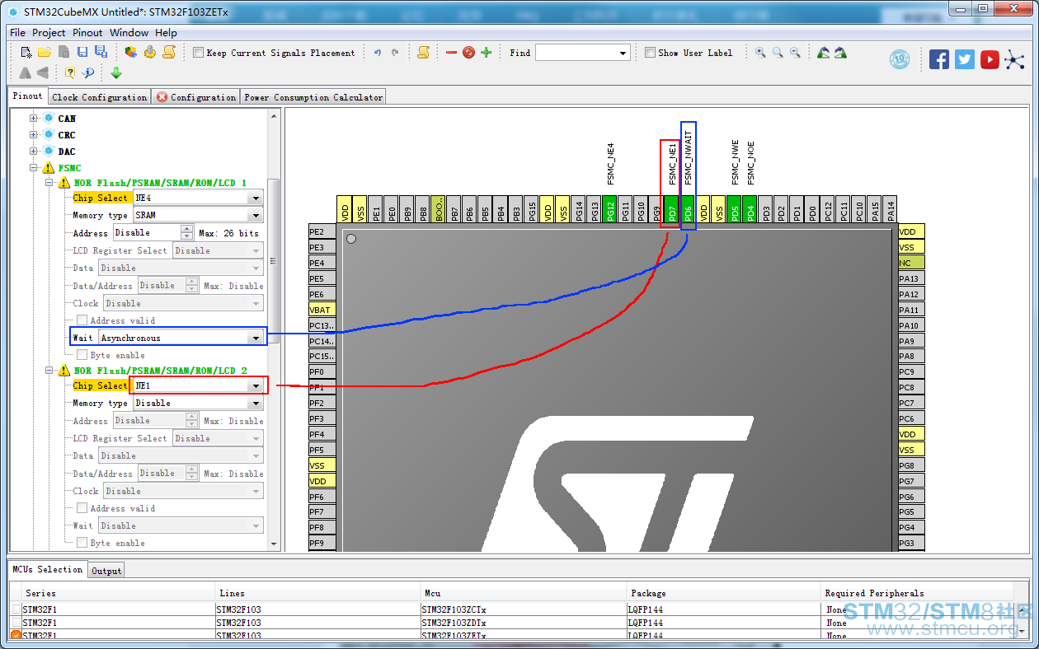Click the Redo arrow icon
Screen dimensions: 1039x649
pyautogui.click(x=395, y=53)
